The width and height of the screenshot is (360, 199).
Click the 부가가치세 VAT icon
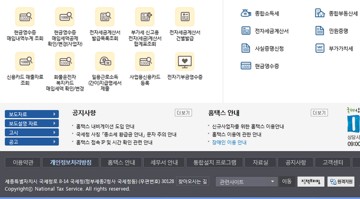tap(319, 48)
